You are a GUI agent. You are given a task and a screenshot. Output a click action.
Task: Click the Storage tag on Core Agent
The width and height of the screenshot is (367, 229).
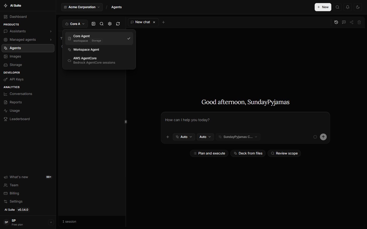pos(96,41)
